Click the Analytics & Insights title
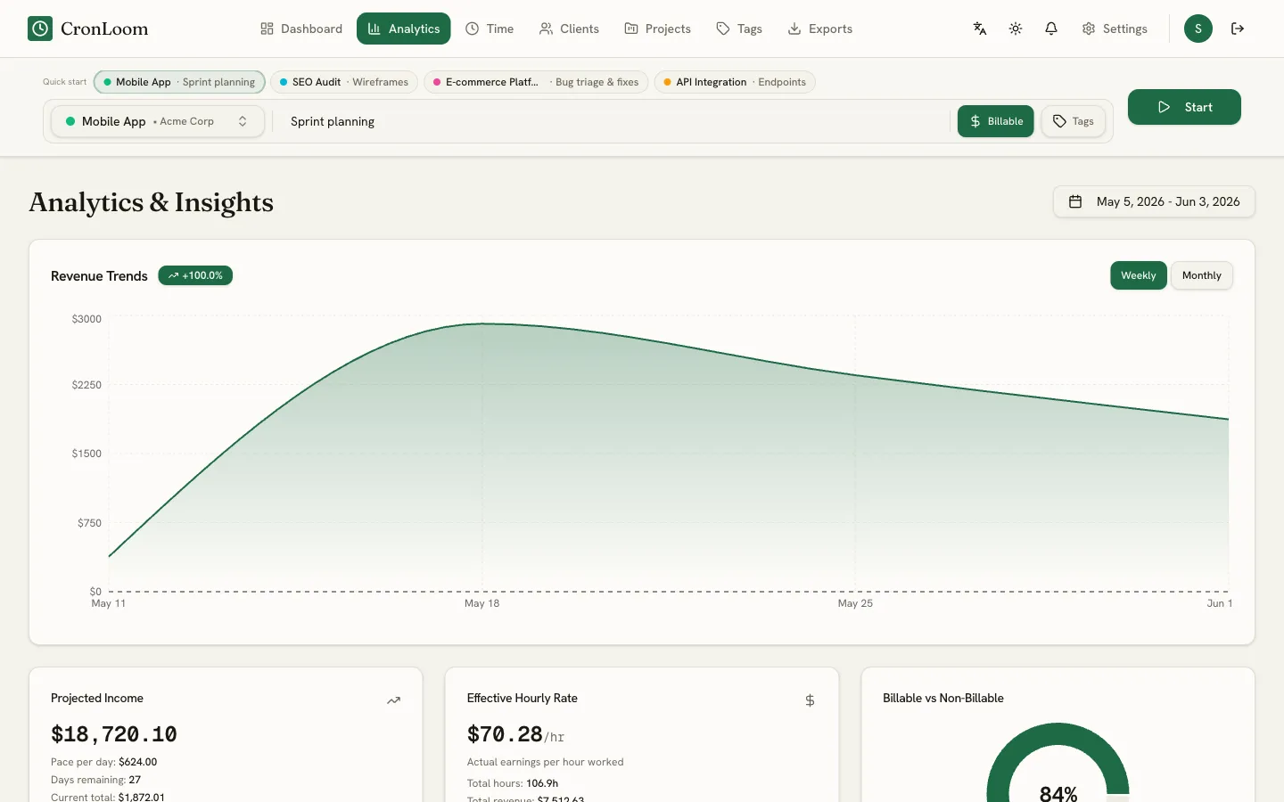Viewport: 1284px width, 802px height. pyautogui.click(x=152, y=202)
